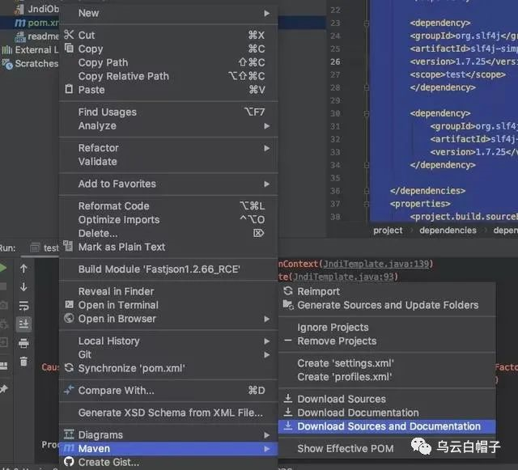
Task: Choose Copy Relative Path
Action: [168, 76]
